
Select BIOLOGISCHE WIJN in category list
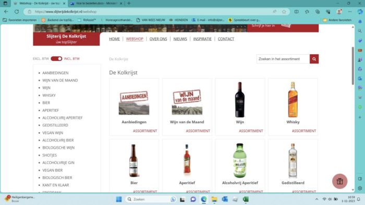point(58,148)
